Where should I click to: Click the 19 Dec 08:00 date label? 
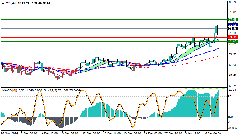(x=132, y=133)
